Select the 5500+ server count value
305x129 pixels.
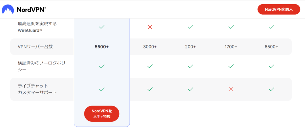point(102,47)
